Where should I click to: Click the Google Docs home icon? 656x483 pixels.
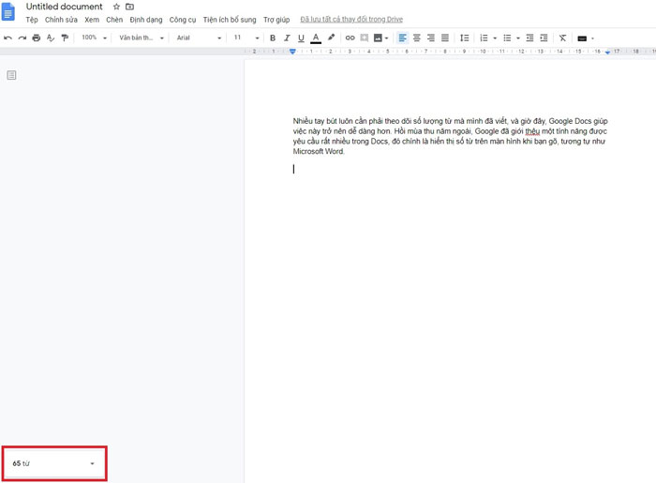click(8, 11)
